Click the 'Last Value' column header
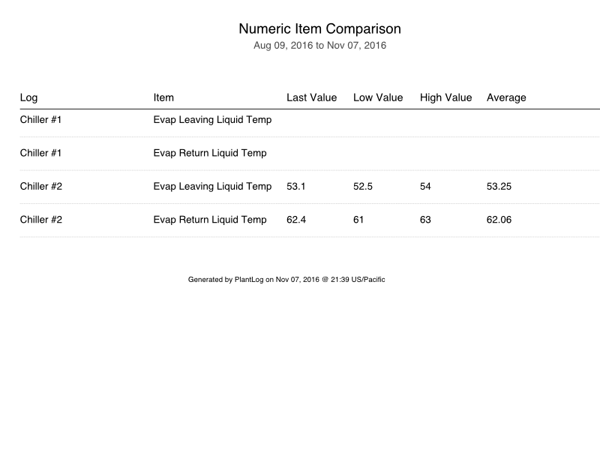Image resolution: width=600 pixels, height=450 pixels. tap(311, 97)
